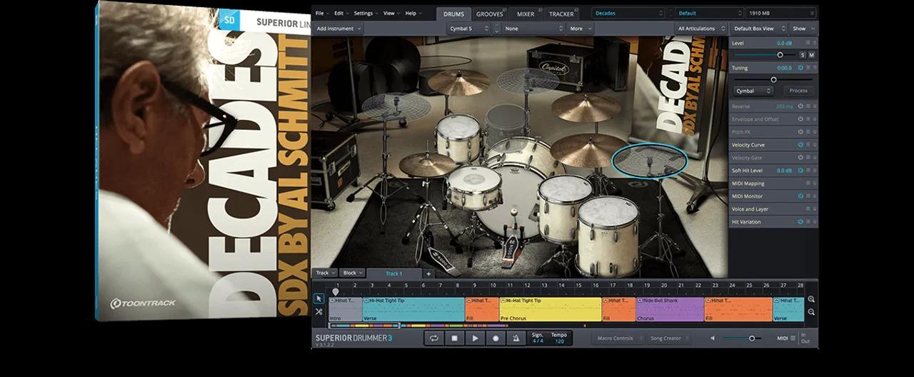The image size is (914, 377).
Task: Open the Track dropdown menu
Action: coord(326,273)
